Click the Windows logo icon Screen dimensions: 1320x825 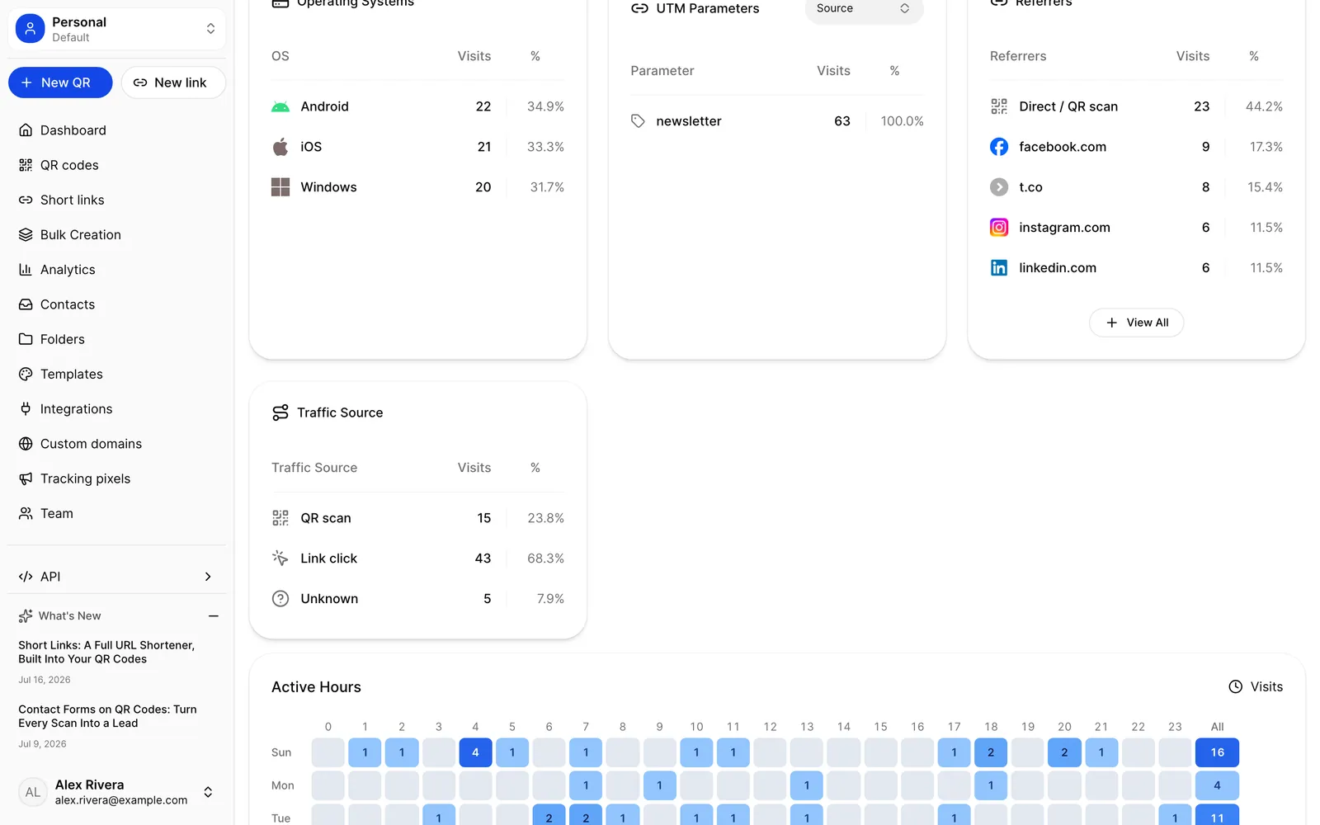(x=280, y=187)
